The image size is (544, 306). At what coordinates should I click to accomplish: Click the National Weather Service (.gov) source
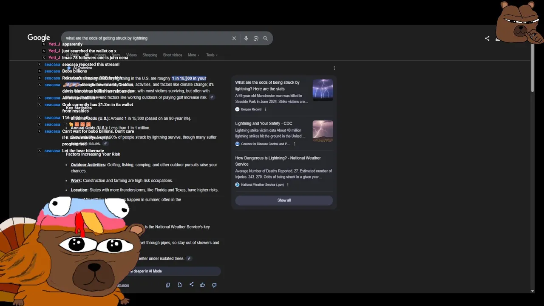pyautogui.click(x=262, y=184)
